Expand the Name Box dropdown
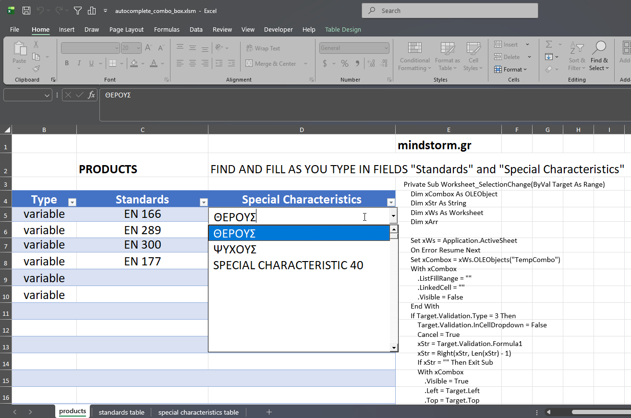This screenshot has width=631, height=418. point(47,96)
